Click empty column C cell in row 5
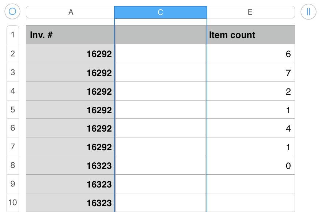 click(x=160, y=110)
